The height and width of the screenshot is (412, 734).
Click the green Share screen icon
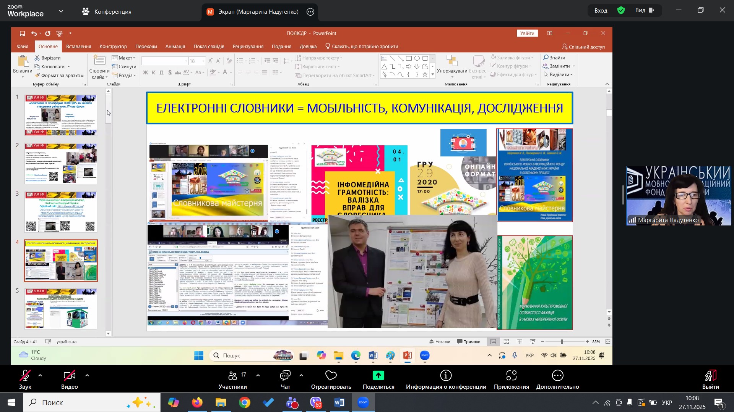tap(378, 376)
